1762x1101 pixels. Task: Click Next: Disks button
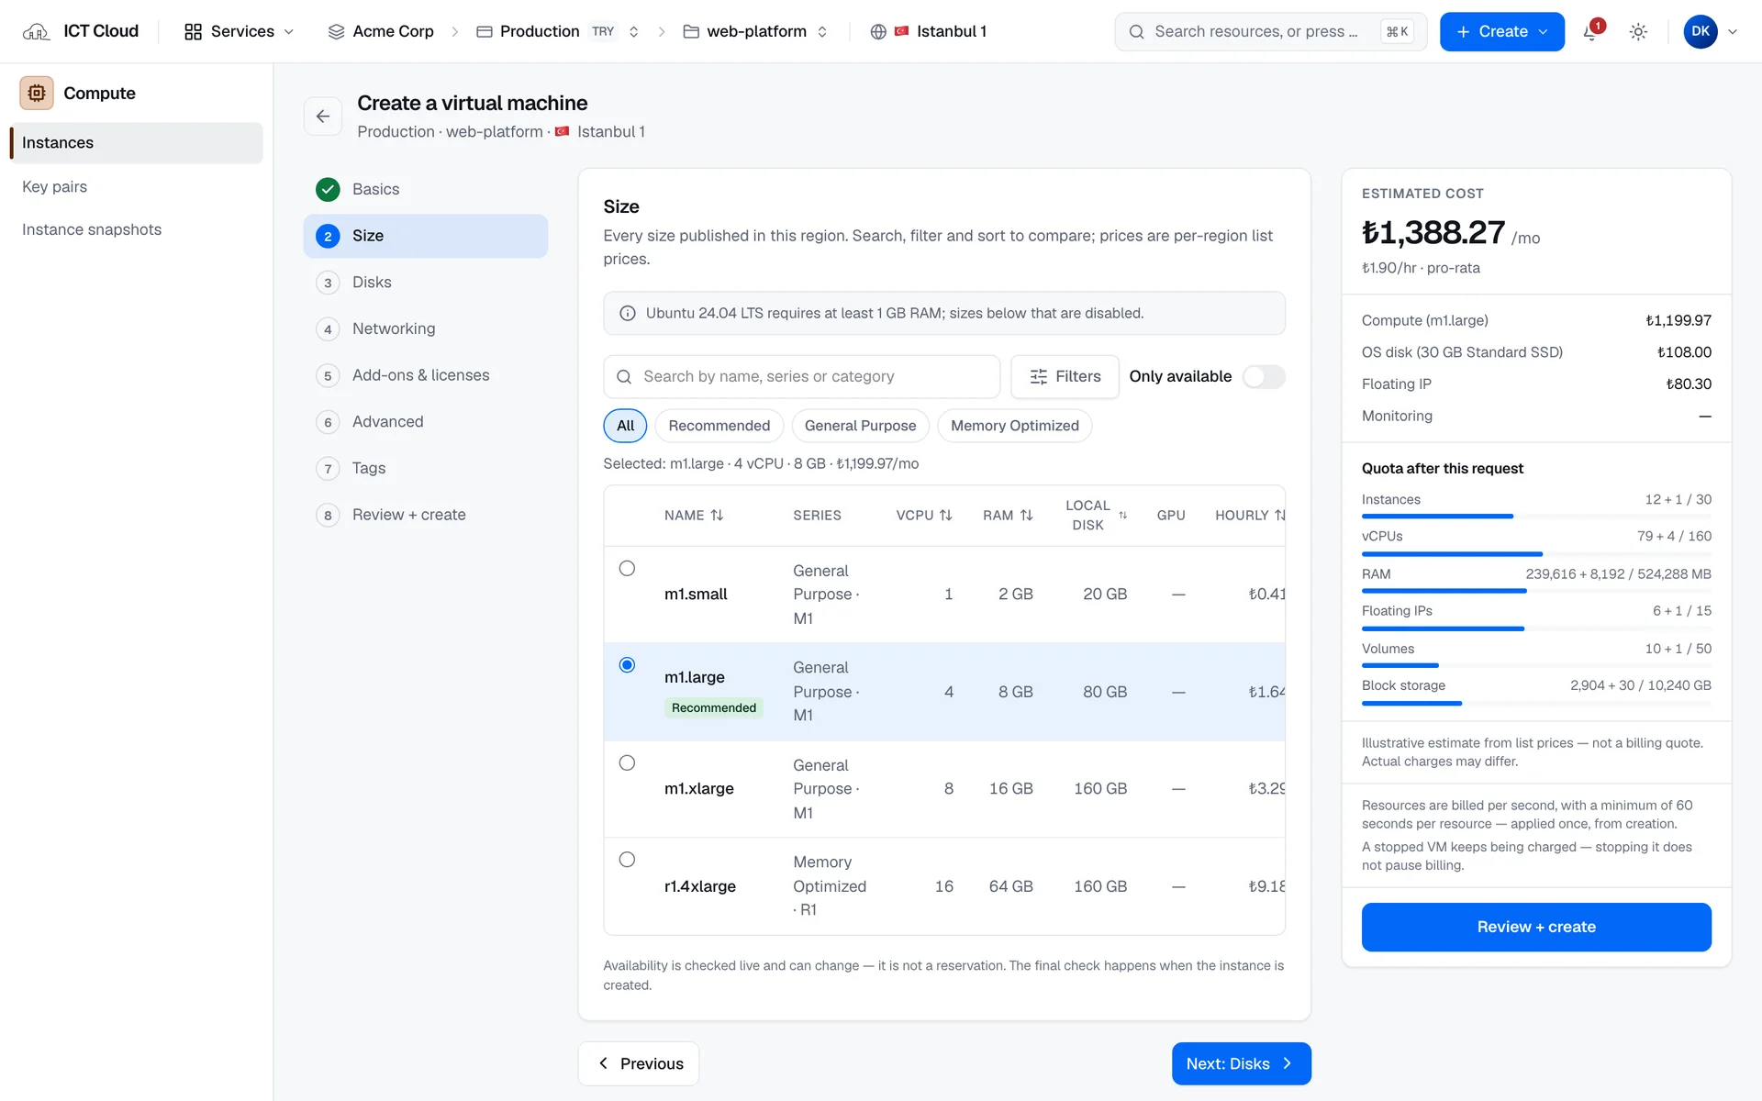(x=1241, y=1063)
